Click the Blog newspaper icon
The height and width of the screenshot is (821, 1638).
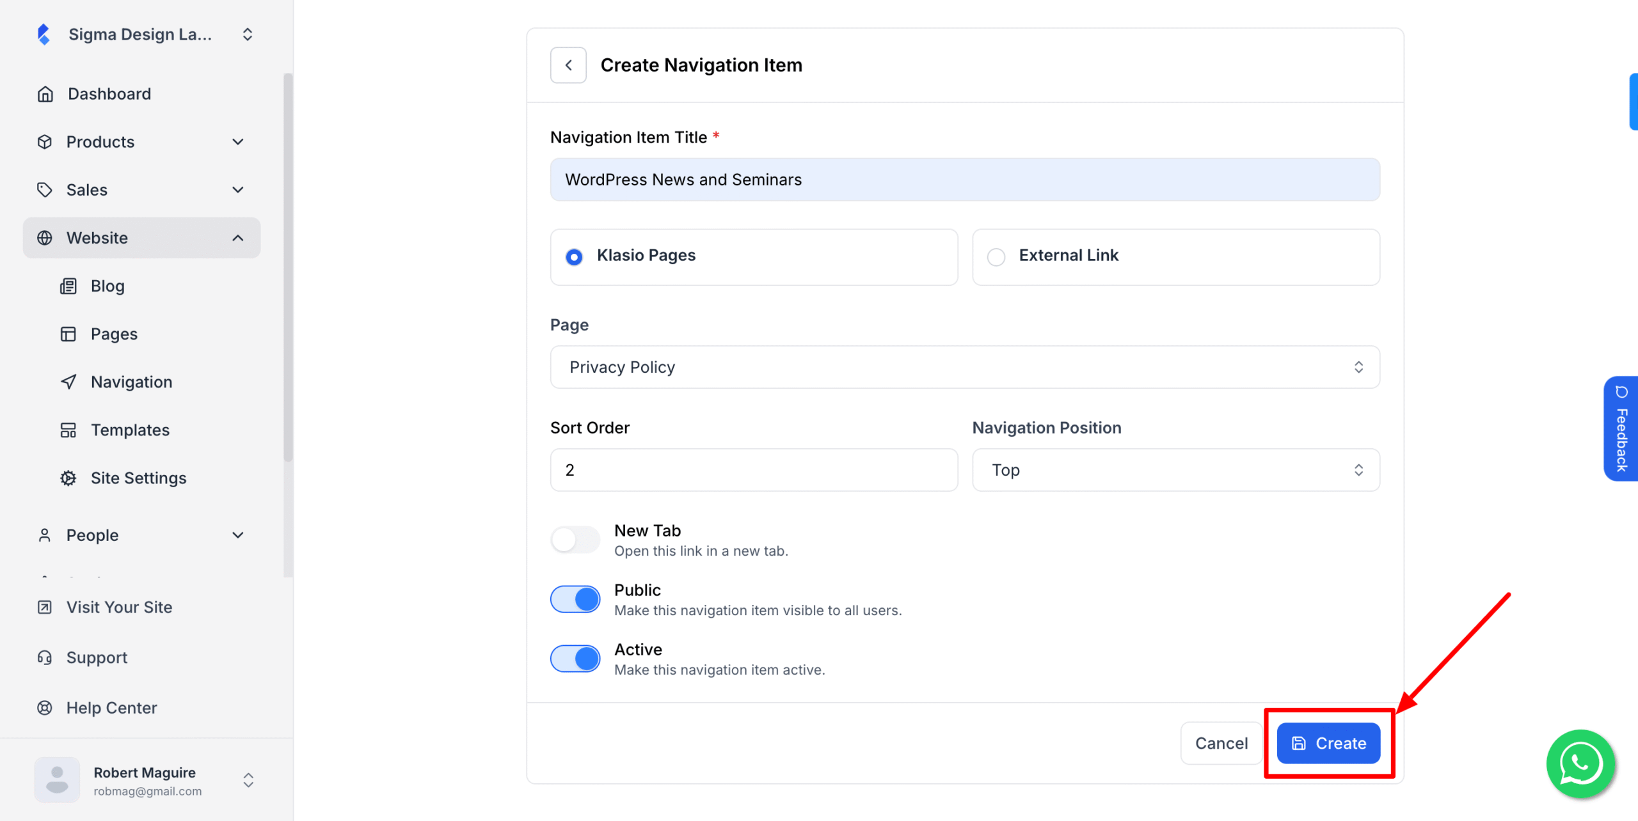[68, 286]
